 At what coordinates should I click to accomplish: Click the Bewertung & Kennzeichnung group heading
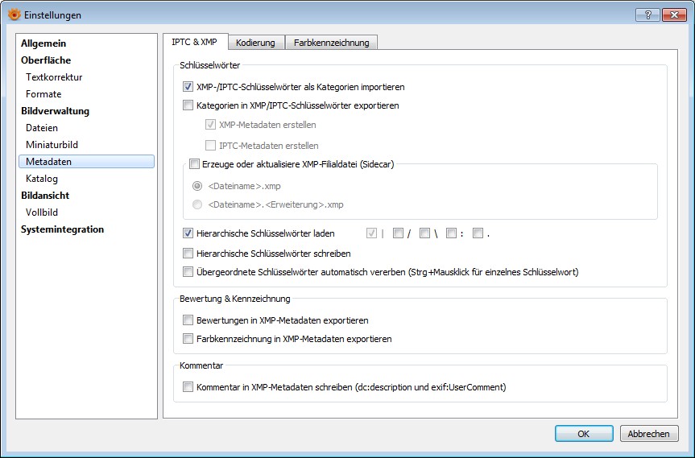(x=235, y=299)
